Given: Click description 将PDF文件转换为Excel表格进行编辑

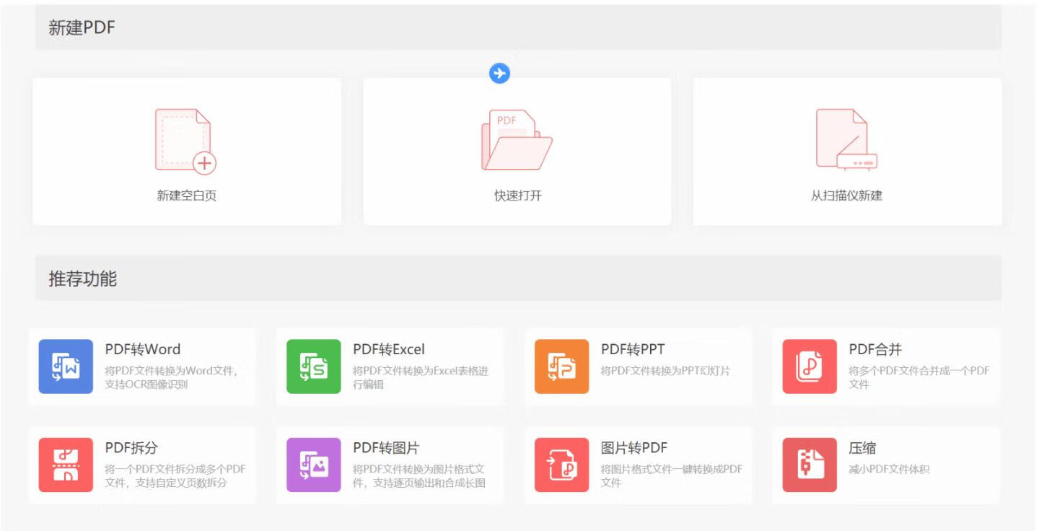Looking at the screenshot, I should tap(421, 377).
